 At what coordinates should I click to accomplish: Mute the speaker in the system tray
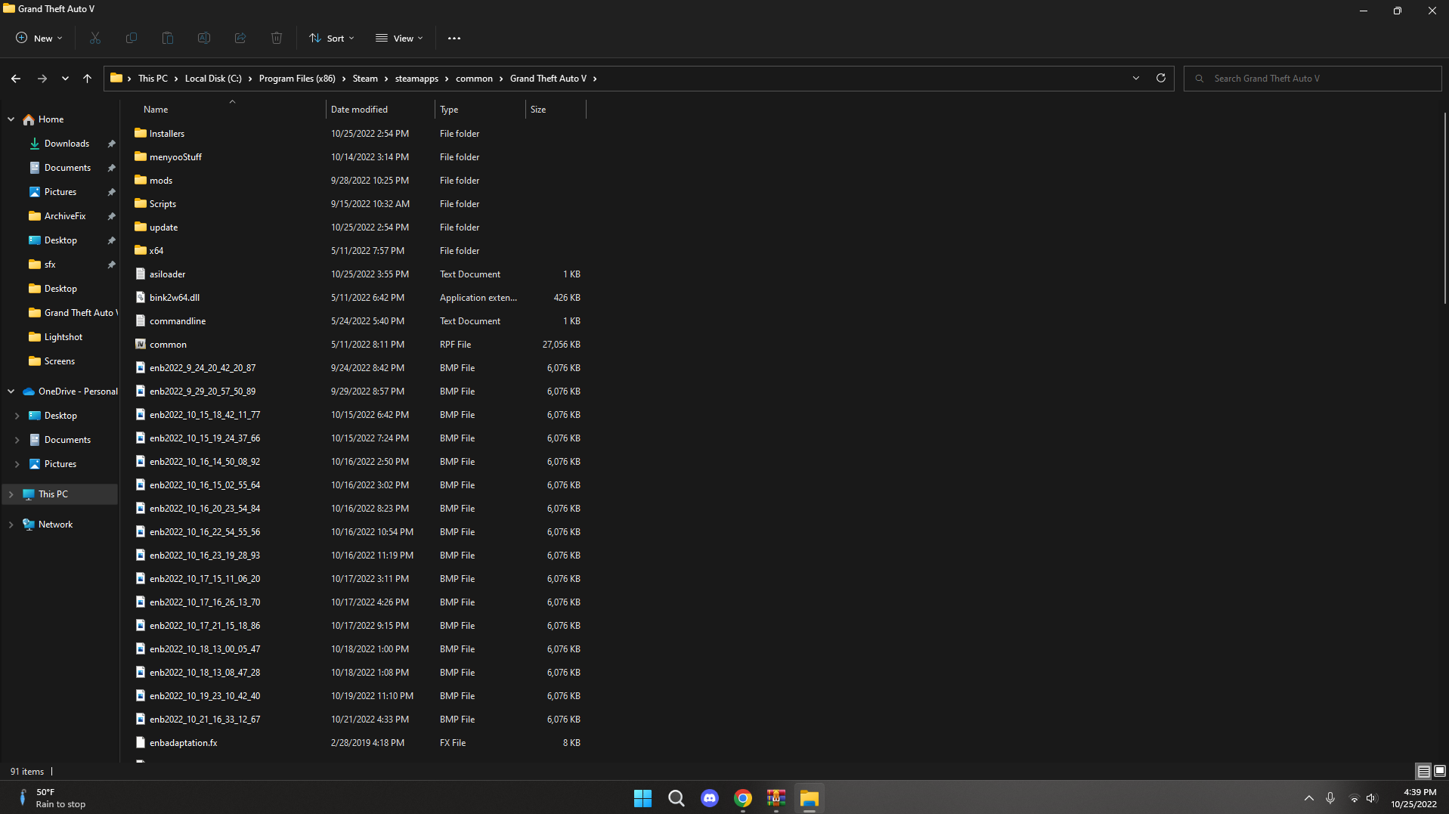click(x=1371, y=798)
